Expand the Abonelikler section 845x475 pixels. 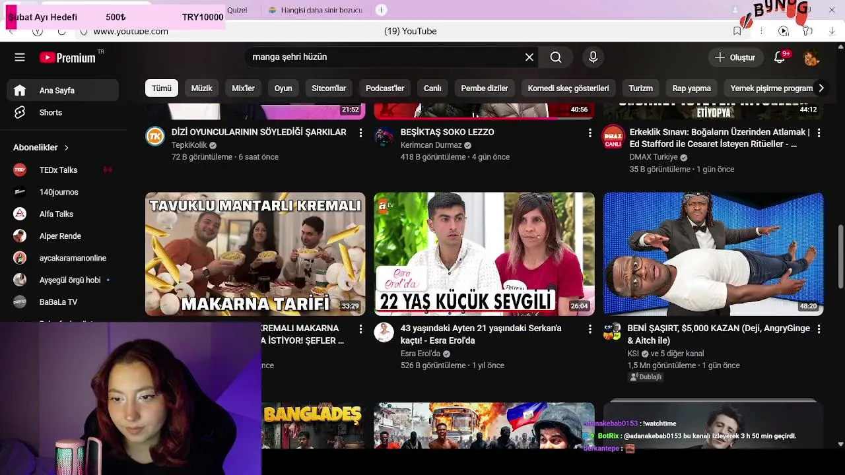tap(41, 147)
